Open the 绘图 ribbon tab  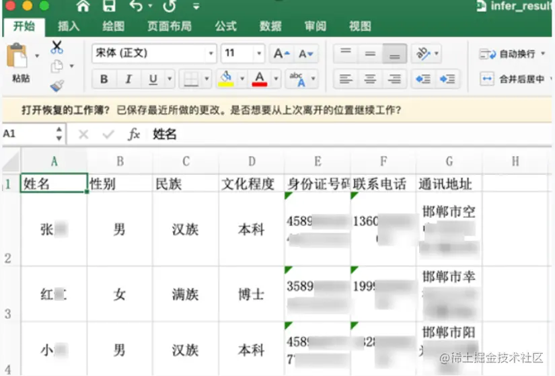point(113,26)
